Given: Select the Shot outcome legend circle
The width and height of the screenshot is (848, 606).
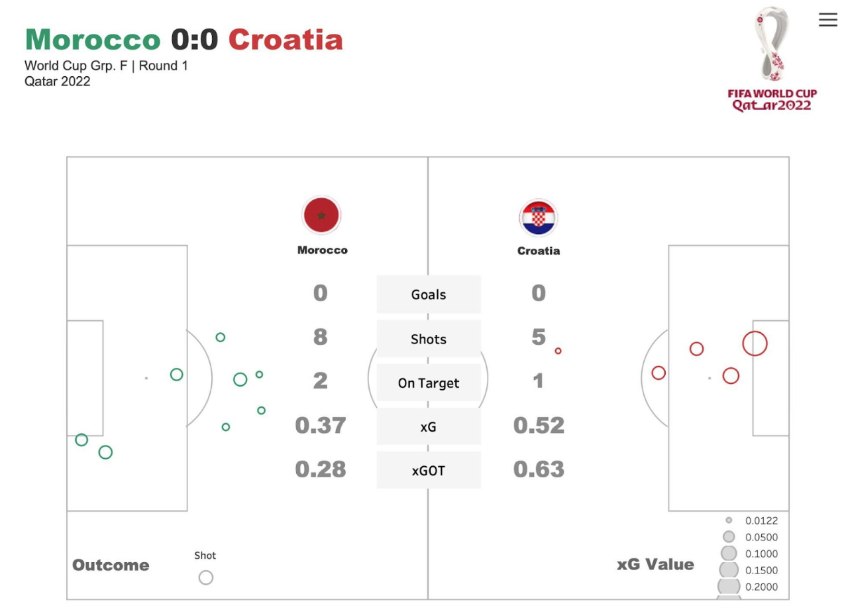Looking at the screenshot, I should click(x=206, y=577).
